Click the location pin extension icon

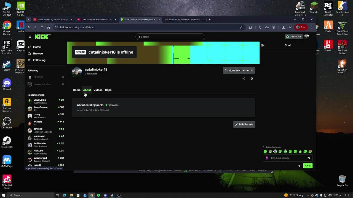point(260,27)
